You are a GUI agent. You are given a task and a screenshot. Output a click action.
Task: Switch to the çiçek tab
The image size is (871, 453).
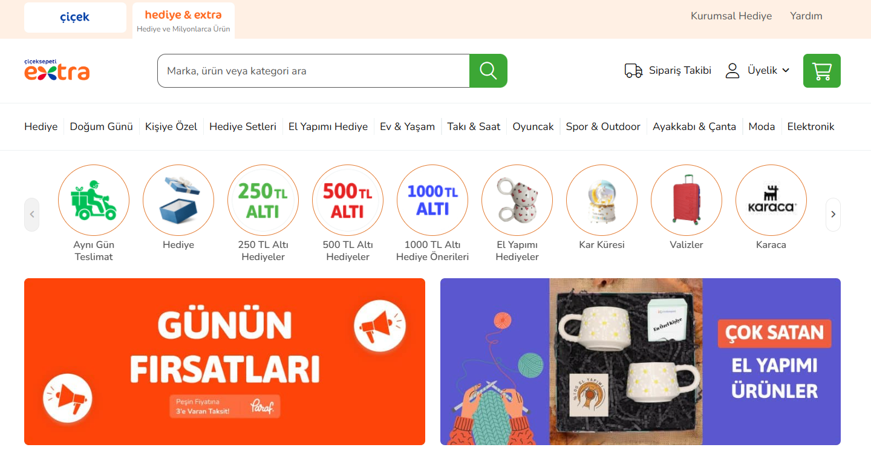75,18
